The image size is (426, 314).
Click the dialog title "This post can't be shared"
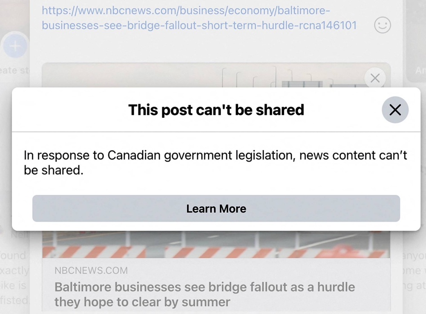[x=216, y=110]
